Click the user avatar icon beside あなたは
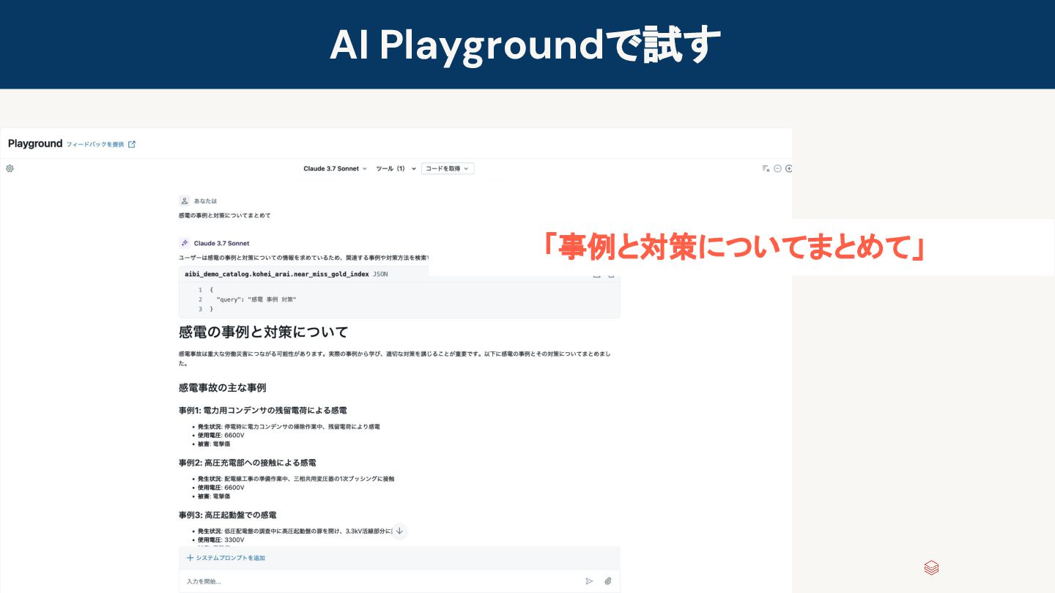The width and height of the screenshot is (1055, 593). coord(185,201)
